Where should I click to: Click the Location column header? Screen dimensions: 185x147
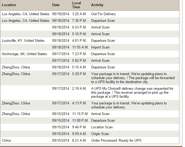tap(9, 5)
